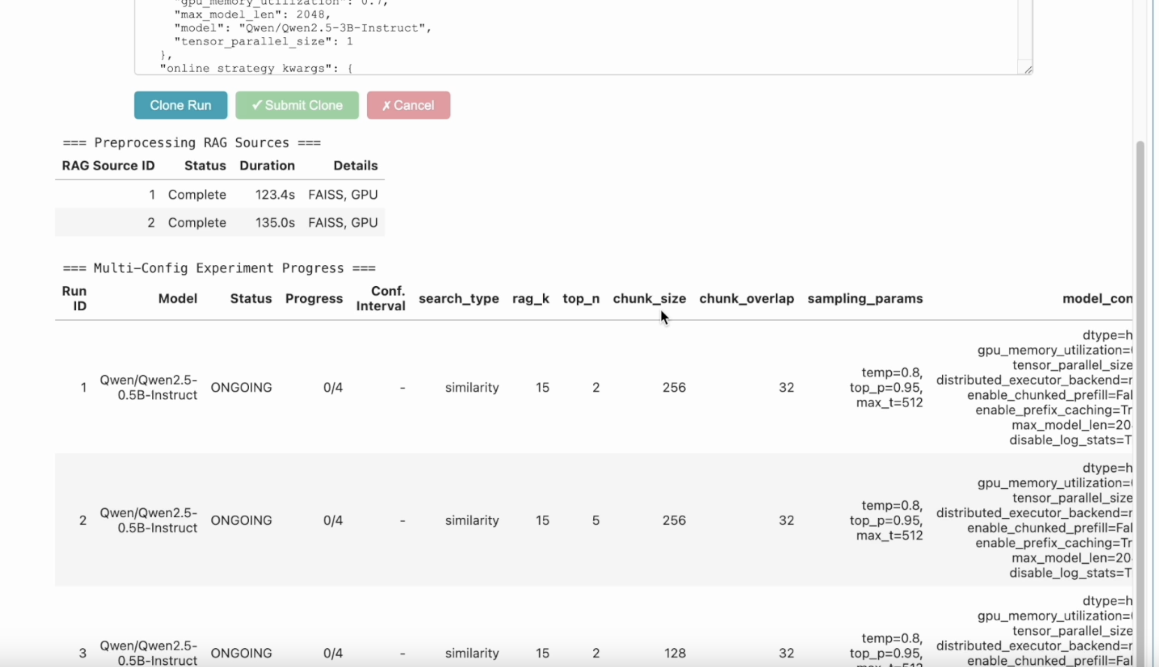Click the Duration column header

point(267,166)
